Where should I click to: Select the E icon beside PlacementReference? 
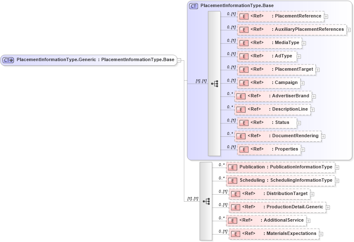243,16
